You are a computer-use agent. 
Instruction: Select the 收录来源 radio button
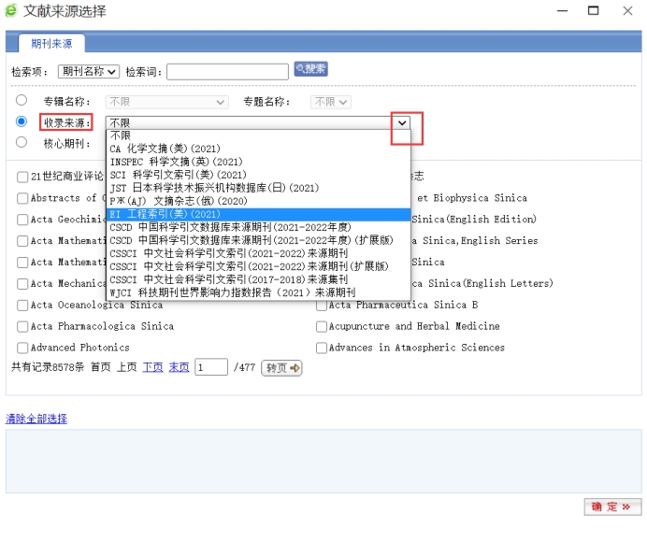click(x=22, y=121)
